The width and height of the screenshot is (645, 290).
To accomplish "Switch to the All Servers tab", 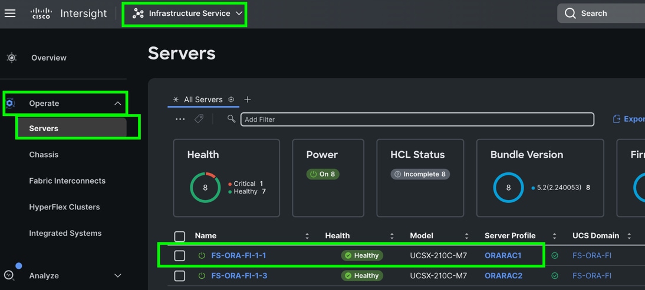I will [203, 99].
